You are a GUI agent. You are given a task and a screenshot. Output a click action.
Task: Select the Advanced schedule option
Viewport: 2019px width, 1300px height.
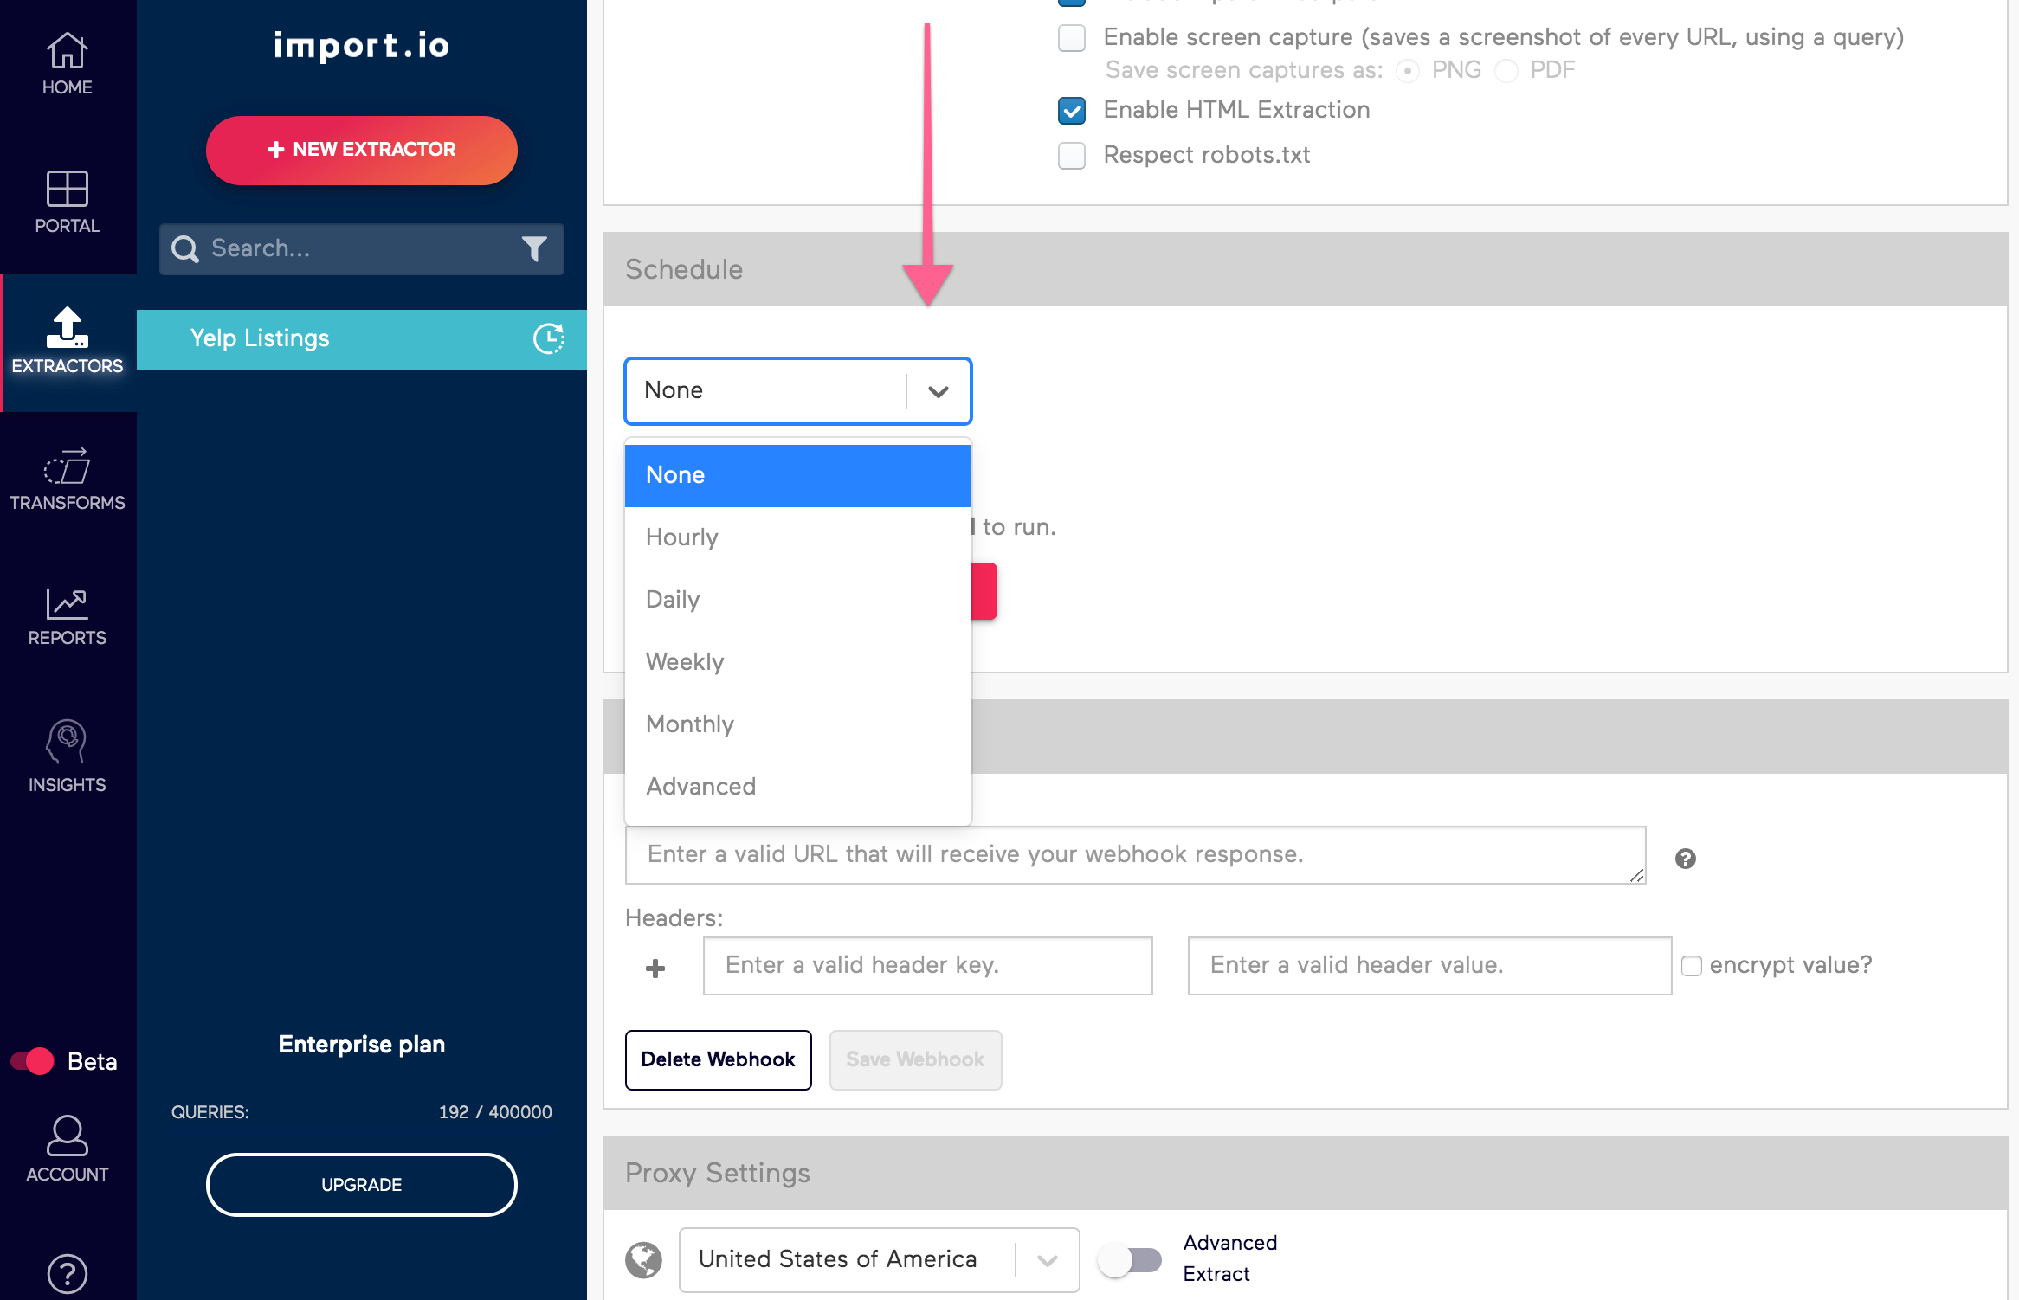pos(700,787)
